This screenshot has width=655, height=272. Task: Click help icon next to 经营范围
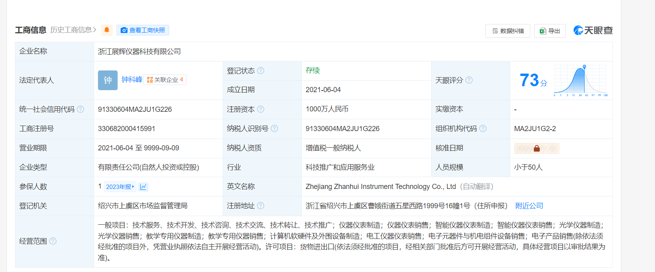click(x=53, y=241)
